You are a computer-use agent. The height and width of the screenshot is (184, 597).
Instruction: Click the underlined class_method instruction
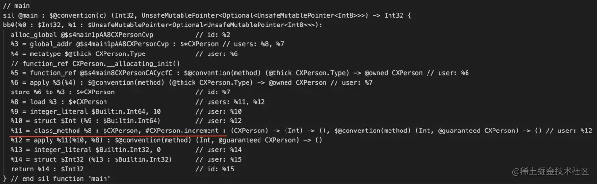(x=301, y=131)
